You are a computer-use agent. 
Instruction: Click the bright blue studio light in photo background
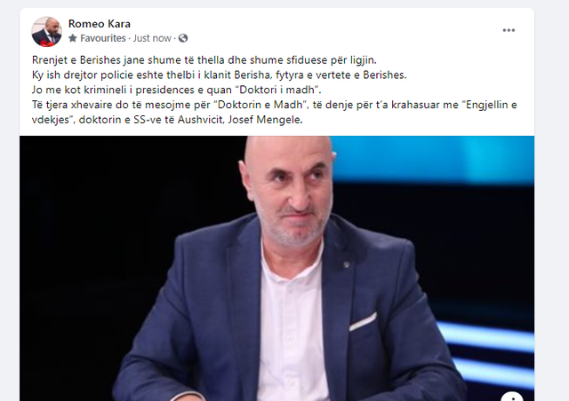pyautogui.click(x=436, y=158)
